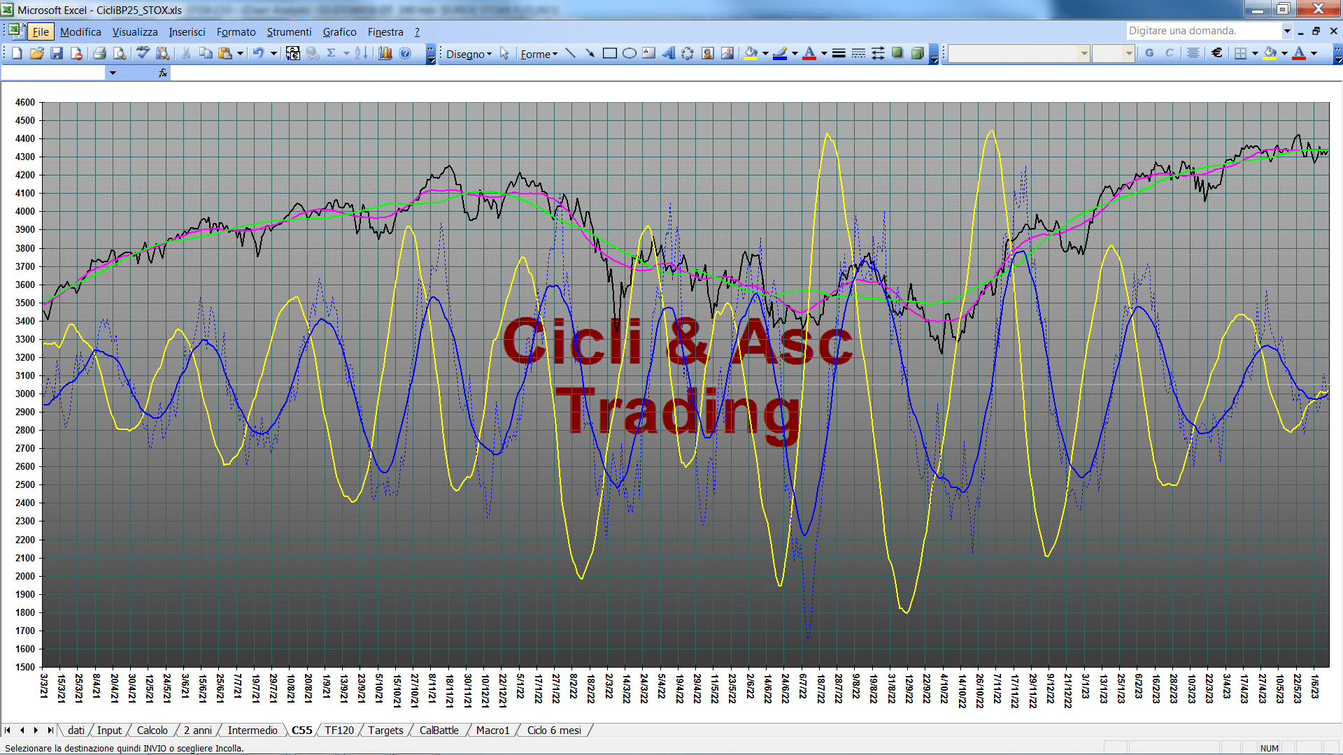Switch to the Macro1 sheet tab
The width and height of the screenshot is (1343, 755).
click(492, 730)
